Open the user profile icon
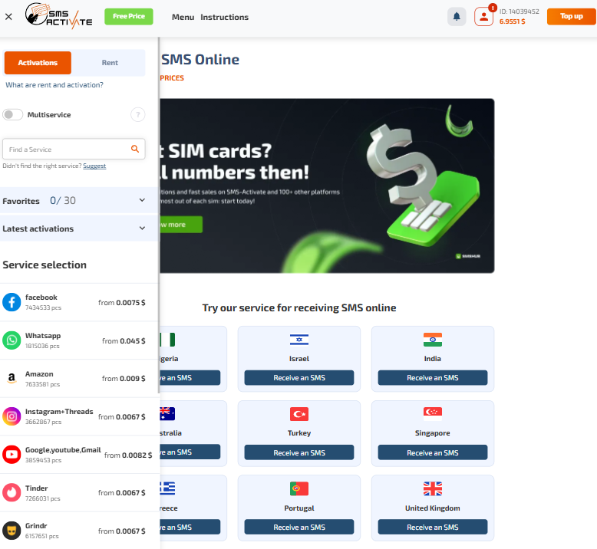 click(484, 17)
